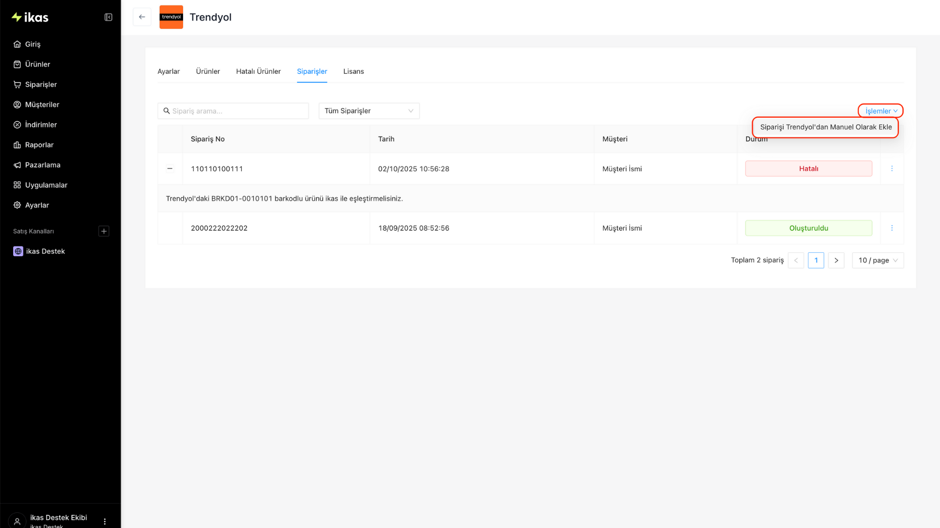
Task: Click the ikas logo
Action: point(30,18)
